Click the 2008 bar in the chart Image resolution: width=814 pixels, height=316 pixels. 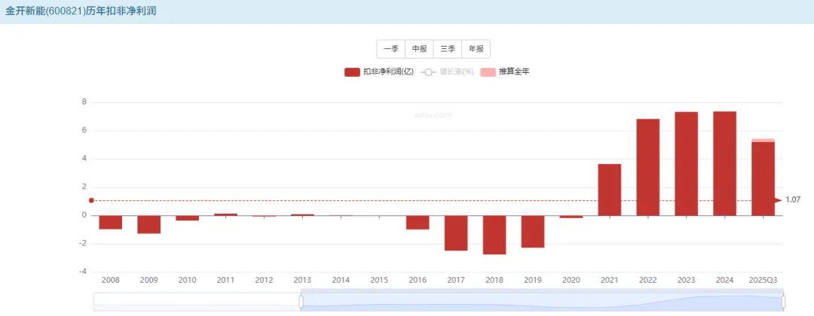coord(111,222)
